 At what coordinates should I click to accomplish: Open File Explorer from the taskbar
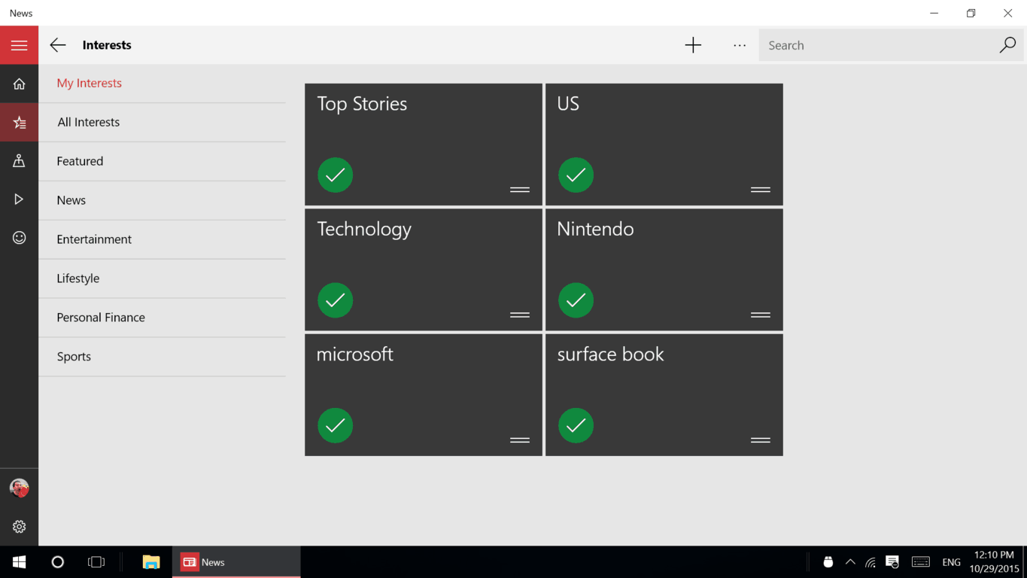tap(151, 562)
